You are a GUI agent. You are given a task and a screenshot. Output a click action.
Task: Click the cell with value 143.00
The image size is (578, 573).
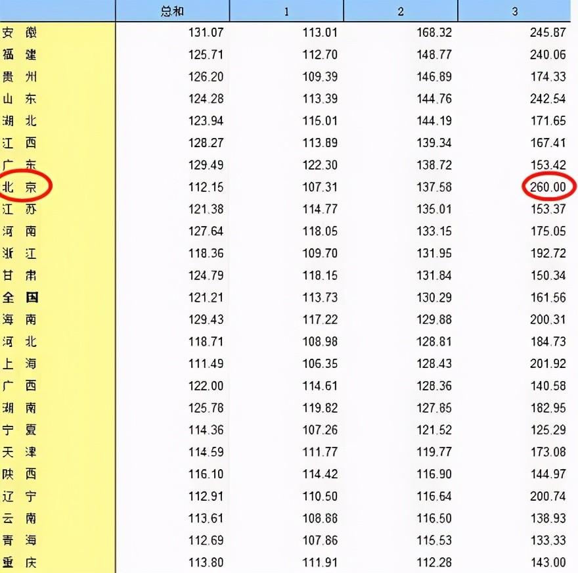coord(548,562)
